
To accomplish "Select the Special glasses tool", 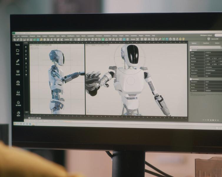I will 18,92.
